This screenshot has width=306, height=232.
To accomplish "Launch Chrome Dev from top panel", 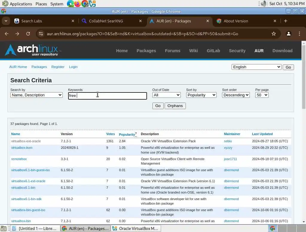I will pyautogui.click(x=70, y=4).
